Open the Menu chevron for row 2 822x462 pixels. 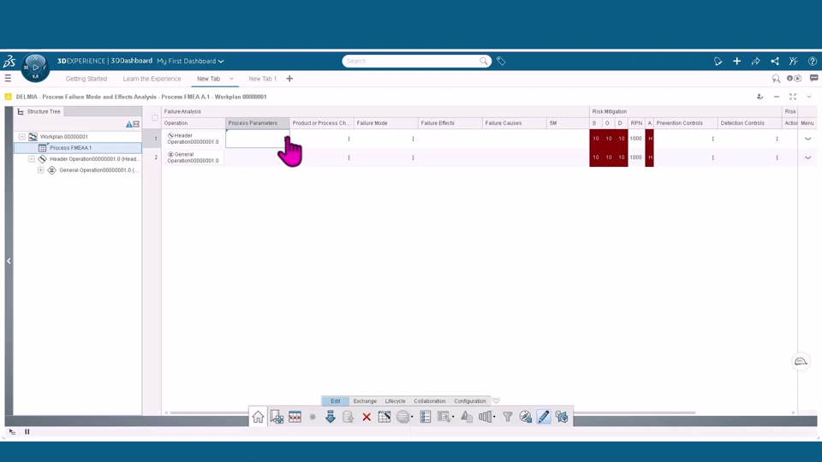point(807,157)
